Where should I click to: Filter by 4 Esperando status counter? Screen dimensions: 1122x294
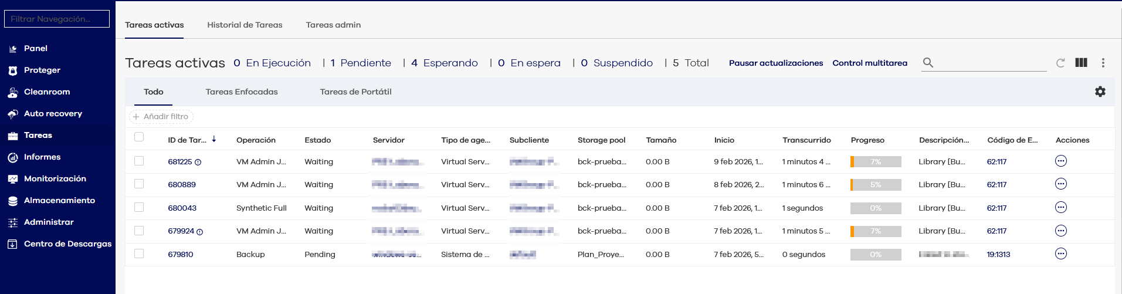[445, 63]
